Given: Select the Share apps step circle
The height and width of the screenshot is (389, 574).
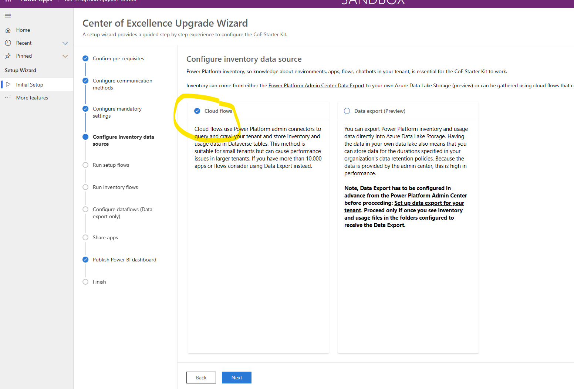Looking at the screenshot, I should 85,237.
